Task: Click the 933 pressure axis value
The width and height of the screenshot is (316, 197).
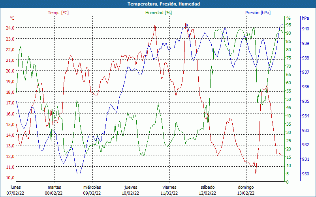Action: [x=305, y=130]
